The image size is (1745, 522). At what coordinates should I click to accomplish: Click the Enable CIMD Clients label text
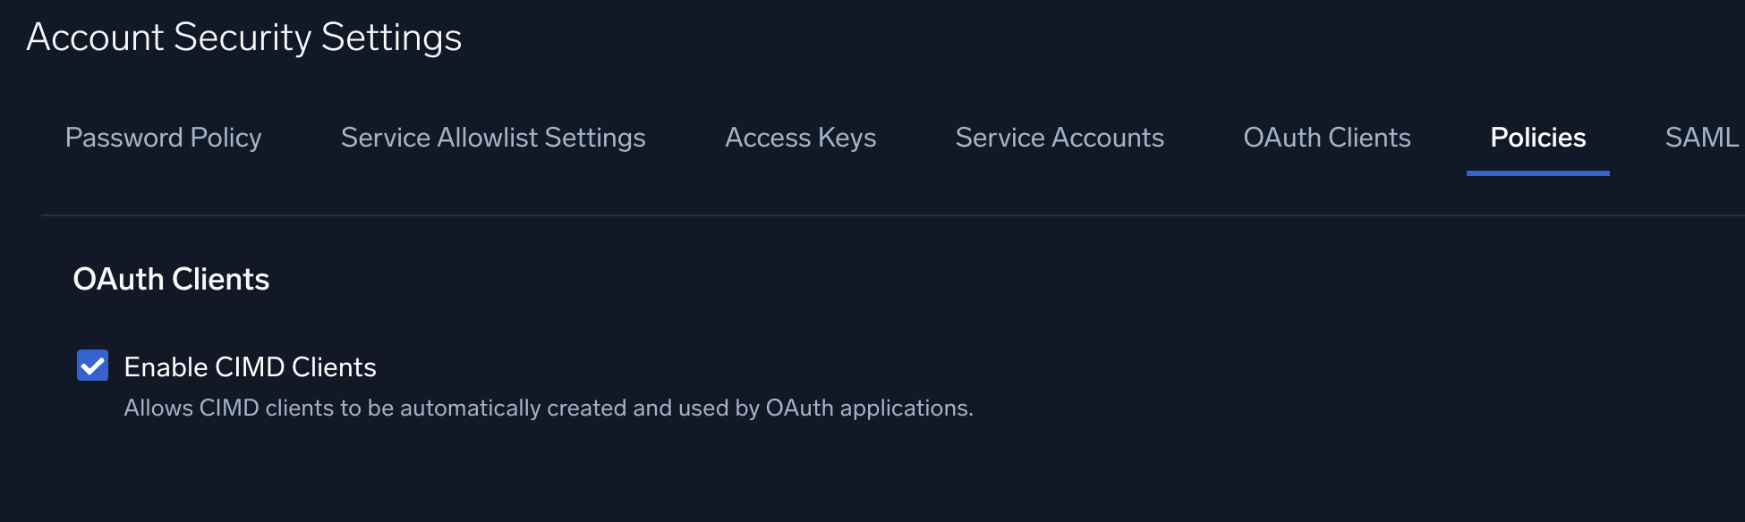pyautogui.click(x=250, y=366)
